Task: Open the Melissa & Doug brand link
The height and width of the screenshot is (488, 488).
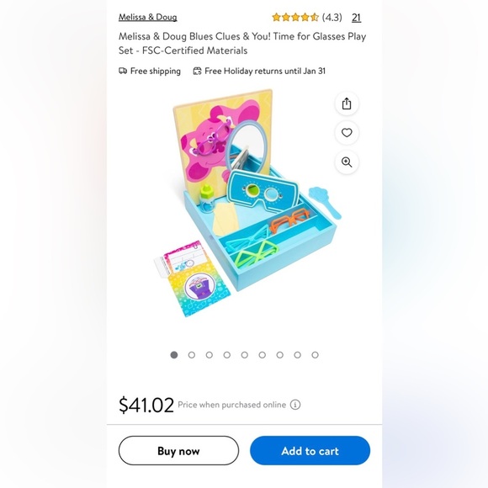Action: pos(148,17)
